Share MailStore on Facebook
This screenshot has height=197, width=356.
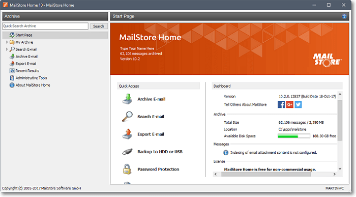281,104
